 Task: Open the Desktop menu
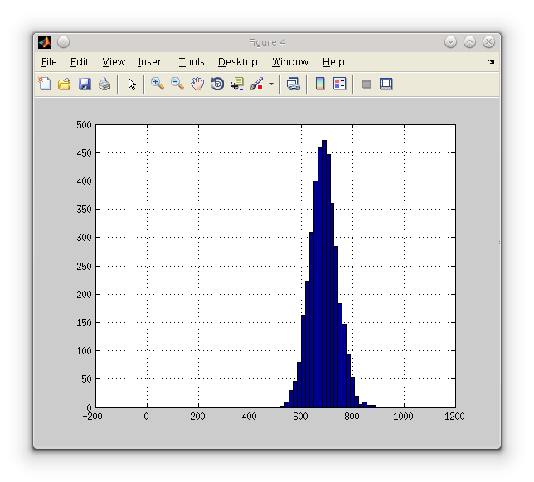tap(238, 62)
